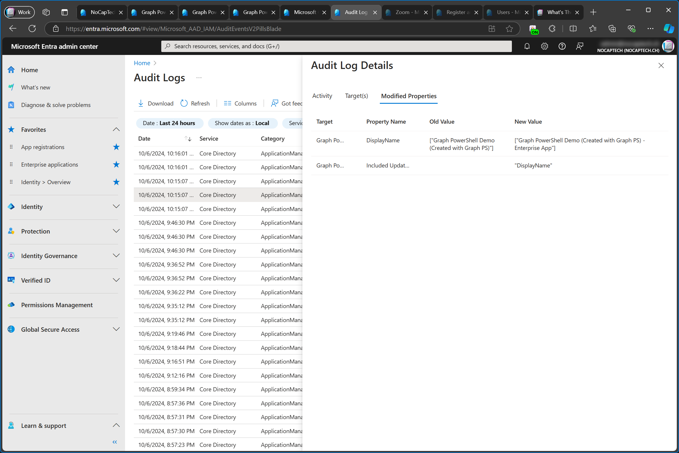Click the Home house icon in sidebar

pos(11,70)
